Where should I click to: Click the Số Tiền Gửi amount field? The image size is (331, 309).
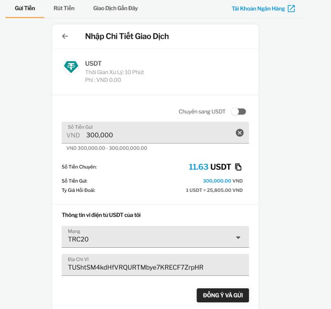[x=149, y=135]
